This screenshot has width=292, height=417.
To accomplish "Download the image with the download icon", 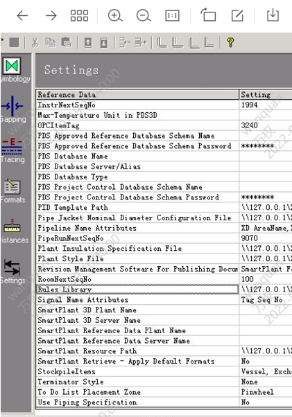I will tap(273, 15).
